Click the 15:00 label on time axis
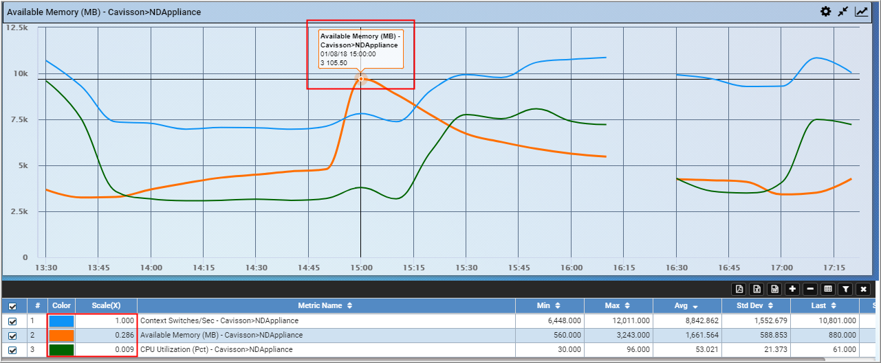 tap(361, 268)
